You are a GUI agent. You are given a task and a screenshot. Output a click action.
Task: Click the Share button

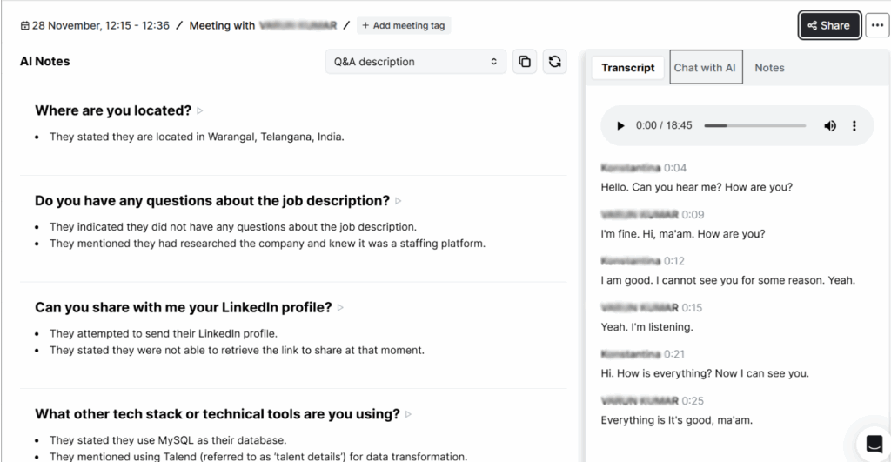pos(829,25)
